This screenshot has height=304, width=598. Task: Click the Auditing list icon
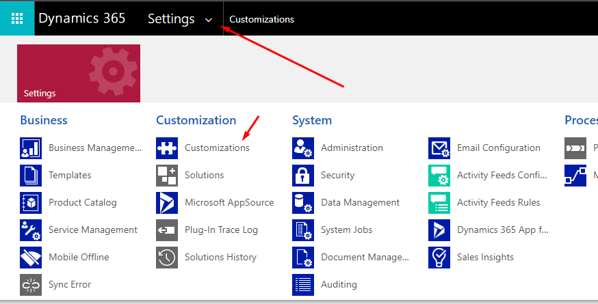tap(303, 285)
